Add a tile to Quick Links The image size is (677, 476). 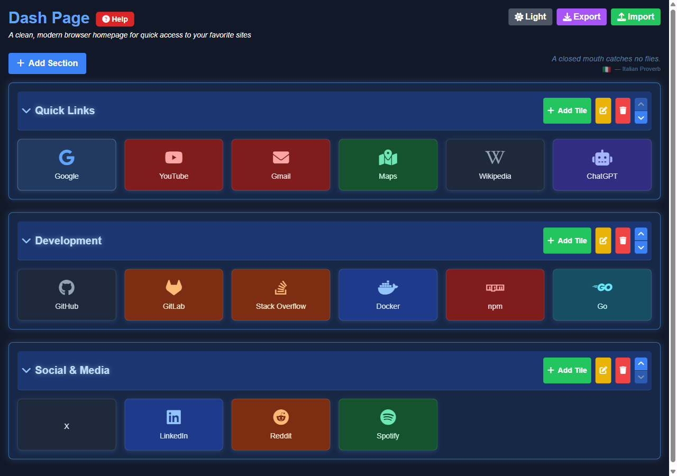click(567, 111)
